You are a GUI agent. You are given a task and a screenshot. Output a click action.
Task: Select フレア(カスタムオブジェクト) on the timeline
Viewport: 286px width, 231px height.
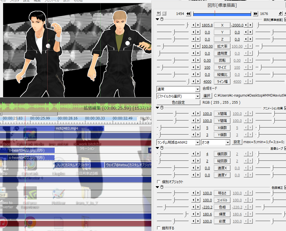(x=79, y=165)
